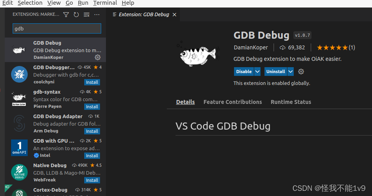Open manage gear for GDB Debug in list

click(98, 57)
